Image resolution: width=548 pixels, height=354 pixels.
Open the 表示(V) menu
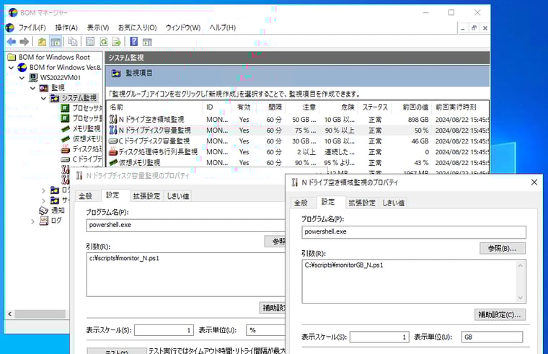(x=98, y=27)
